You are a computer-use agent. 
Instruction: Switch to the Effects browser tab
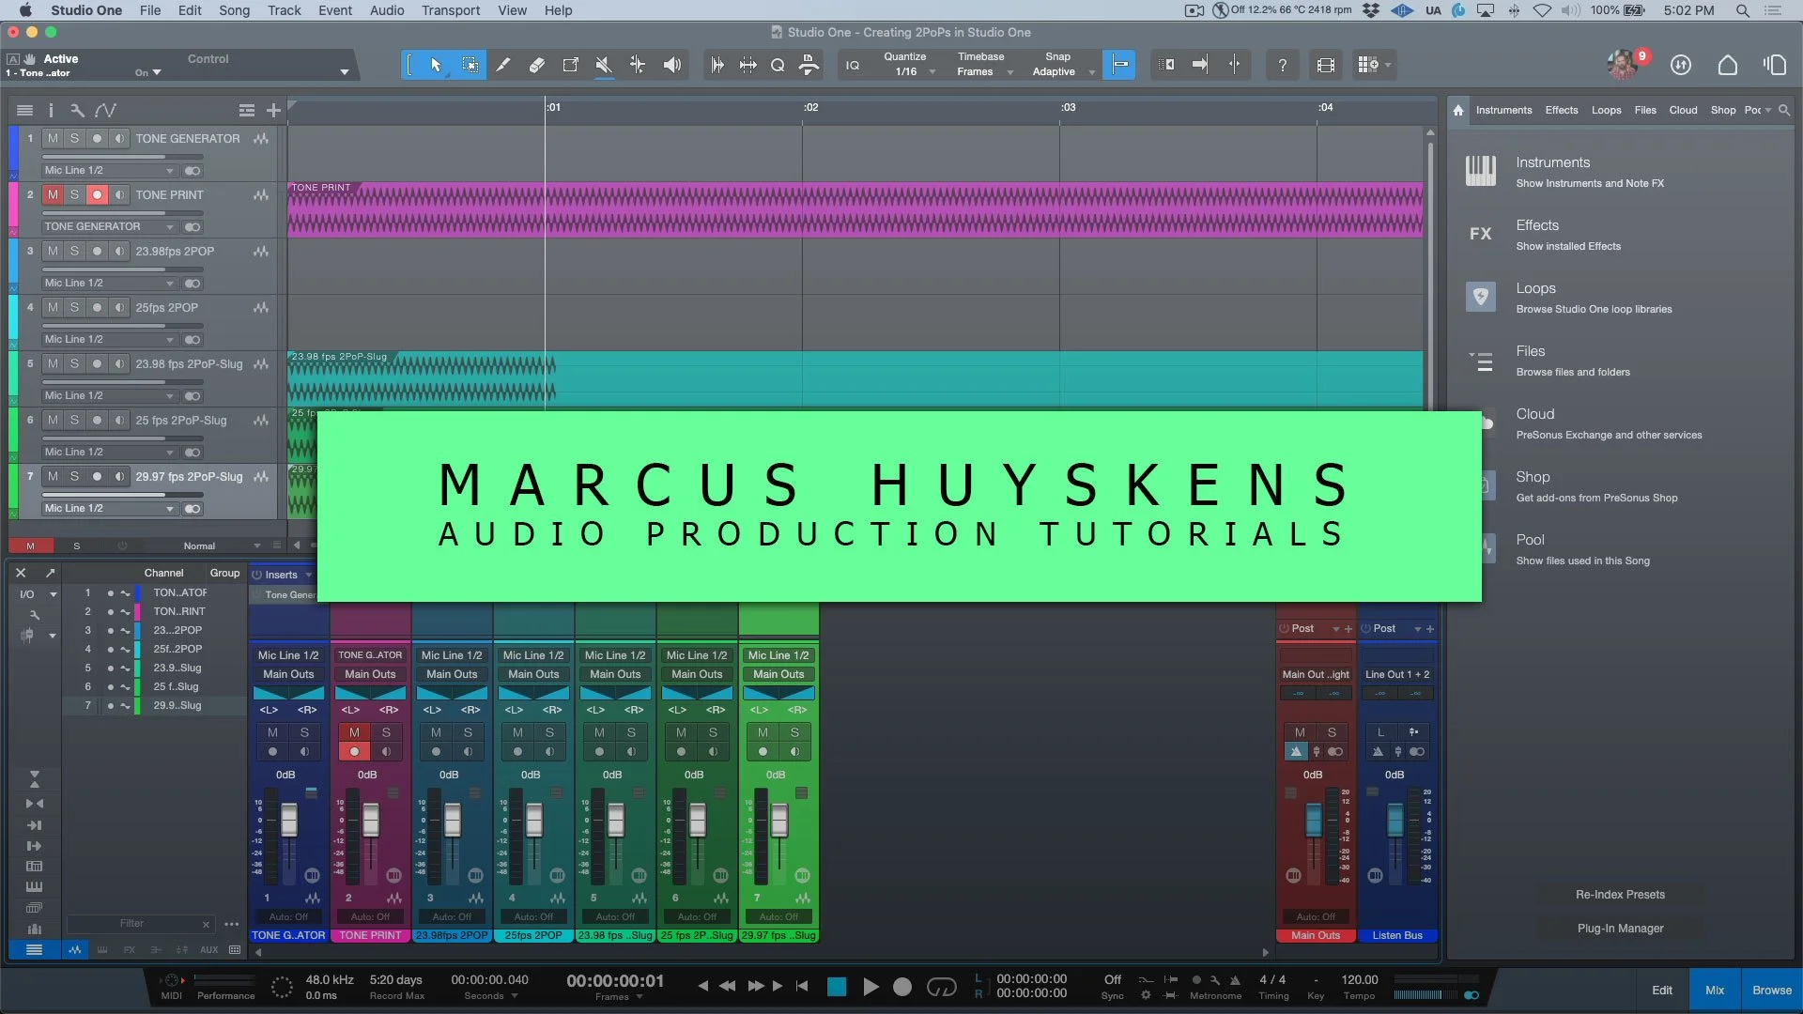click(x=1561, y=110)
